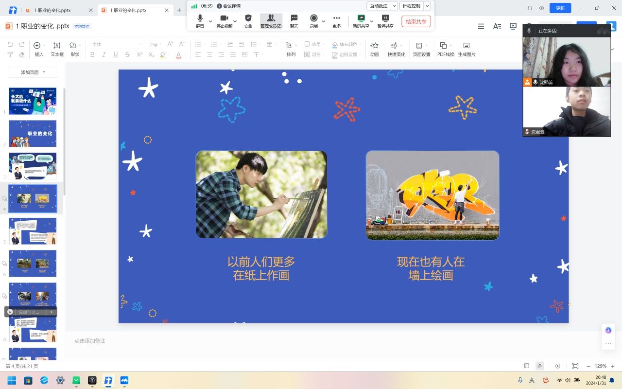Toggle 停止视频 camera off
Screen dimensions: 622x389
[x=224, y=18]
